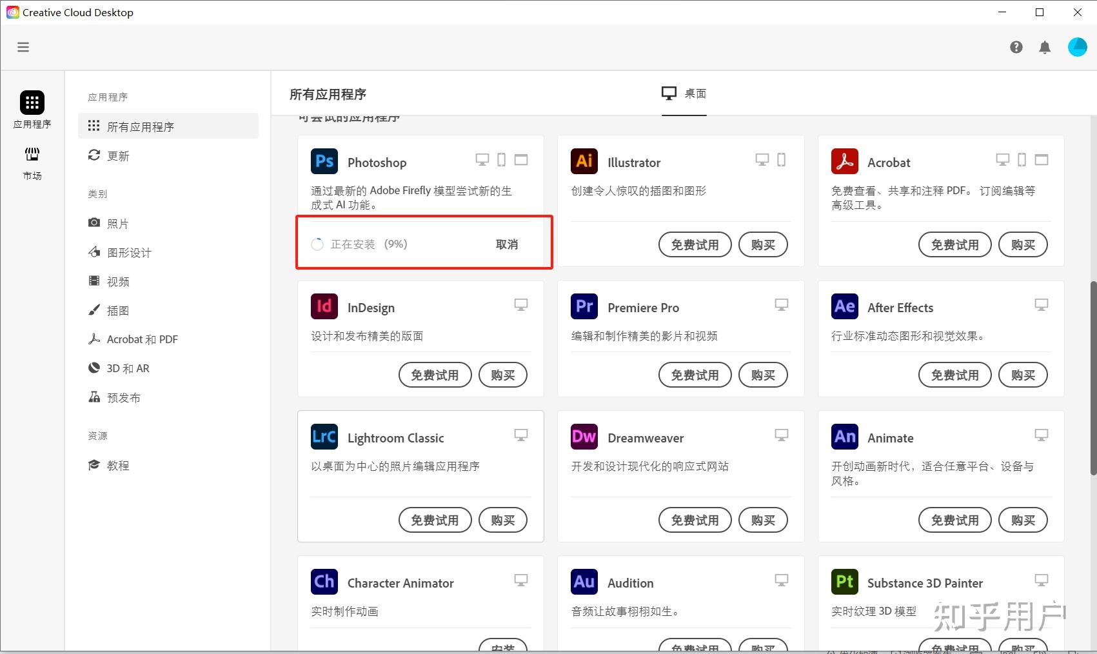Click Illustrator's mobile platform icon
The height and width of the screenshot is (654, 1097).
pos(781,160)
